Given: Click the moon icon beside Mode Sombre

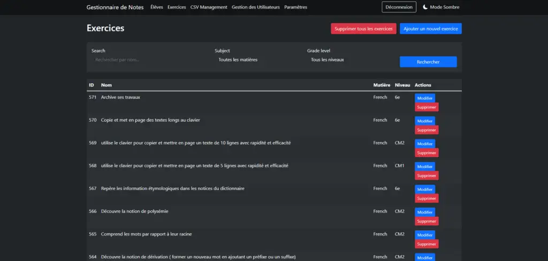Looking at the screenshot, I should pyautogui.click(x=425, y=7).
